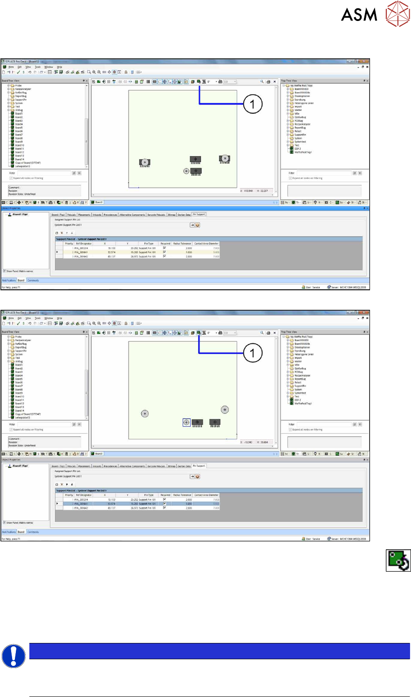The height and width of the screenshot is (697, 411).
Task: Click the orange round icon beside lower Support Pin List1 field
Action: click(198, 477)
